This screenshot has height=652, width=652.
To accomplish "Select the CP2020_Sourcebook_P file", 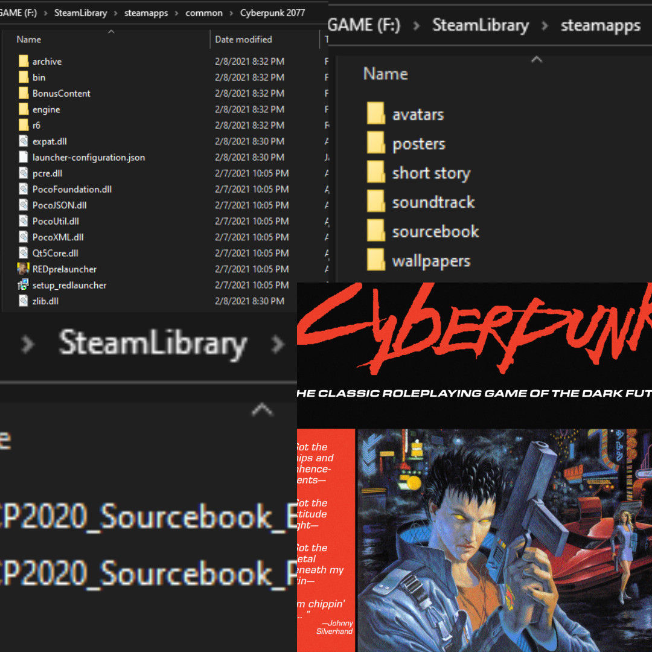I will pyautogui.click(x=148, y=574).
